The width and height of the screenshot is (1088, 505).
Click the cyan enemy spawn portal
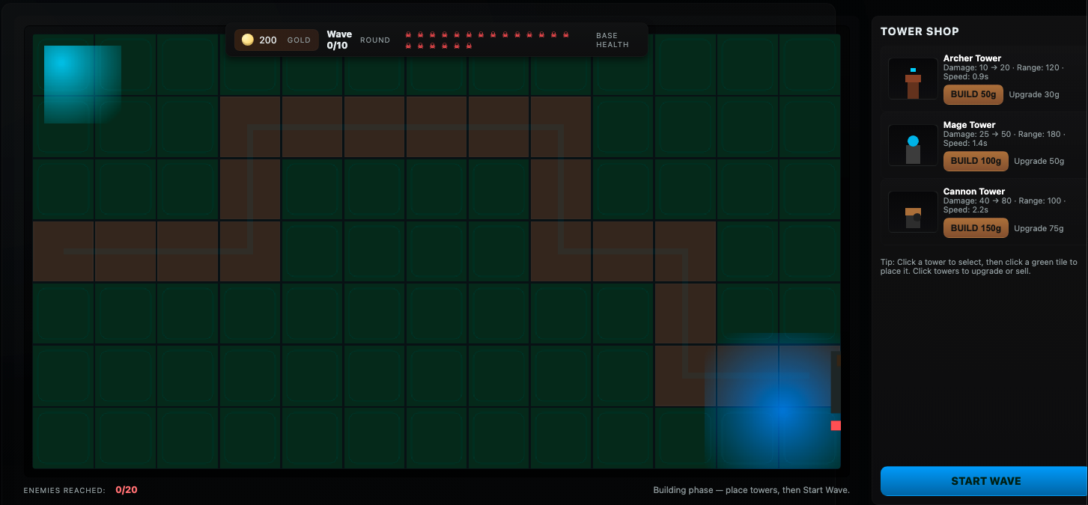[82, 84]
